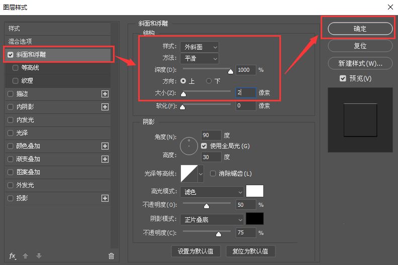Open the 阴影模式 dropdown showing 正片叠底
The width and height of the screenshot is (398, 265).
point(212,220)
